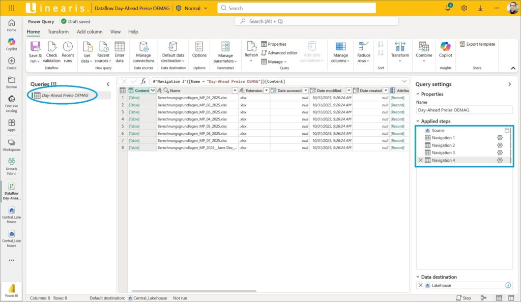Screen dimensions: 521x302
Task: Open the Add column tab
Action: point(90,32)
